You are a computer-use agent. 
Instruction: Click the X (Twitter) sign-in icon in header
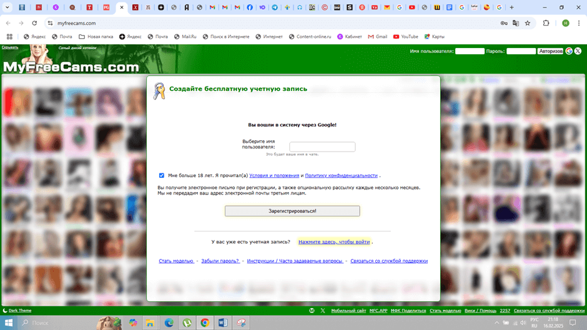pyautogui.click(x=578, y=51)
